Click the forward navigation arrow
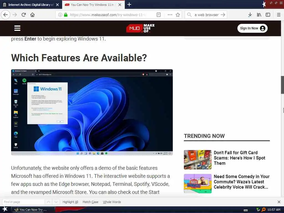 pyautogui.click(x=15, y=15)
